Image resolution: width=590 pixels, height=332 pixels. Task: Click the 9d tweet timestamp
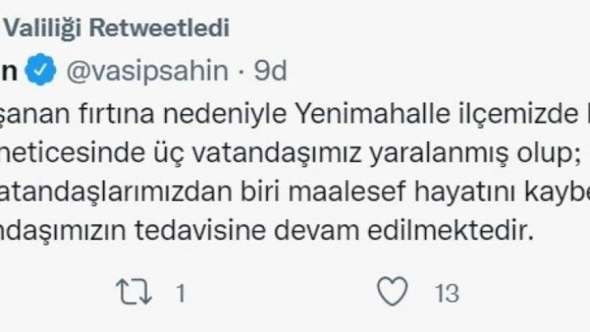[x=269, y=72]
